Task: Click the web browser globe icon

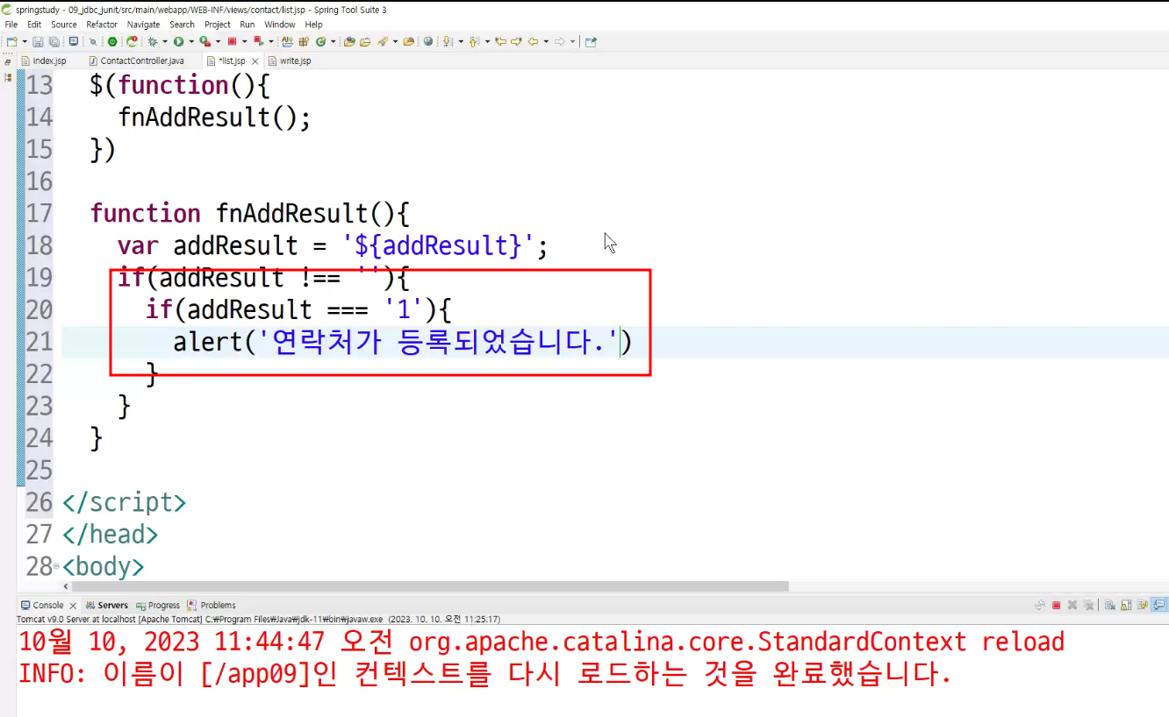Action: click(x=428, y=41)
